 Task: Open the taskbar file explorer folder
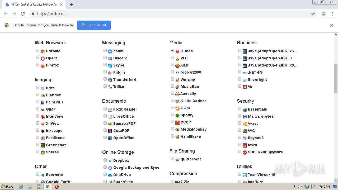coord(30,187)
